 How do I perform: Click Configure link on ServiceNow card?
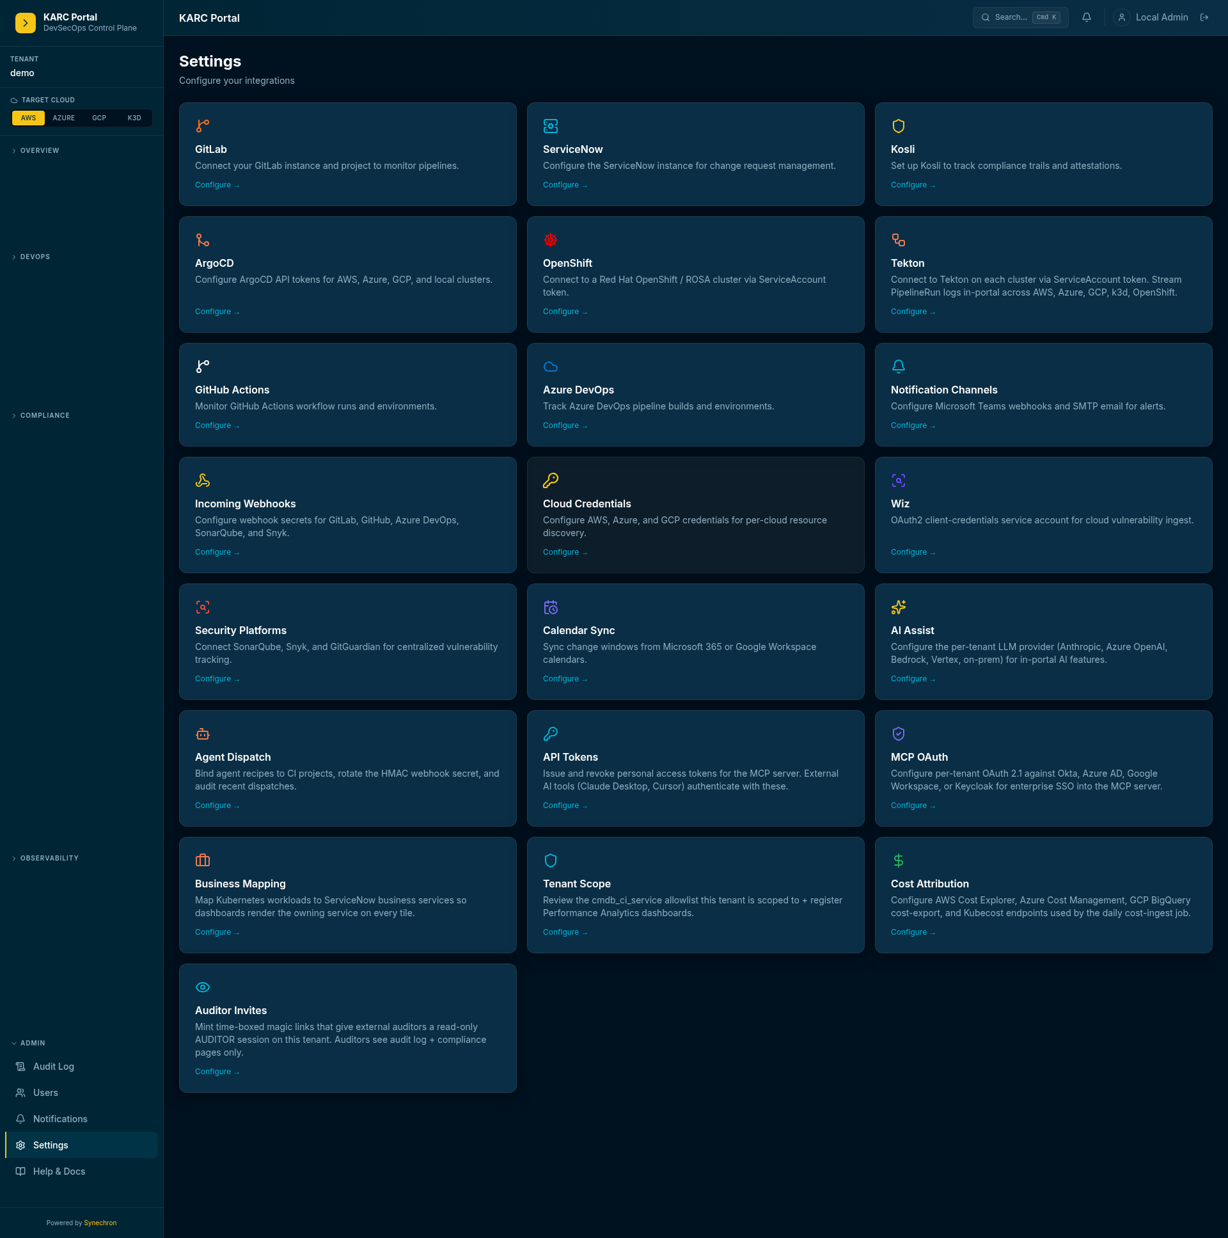coord(565,185)
